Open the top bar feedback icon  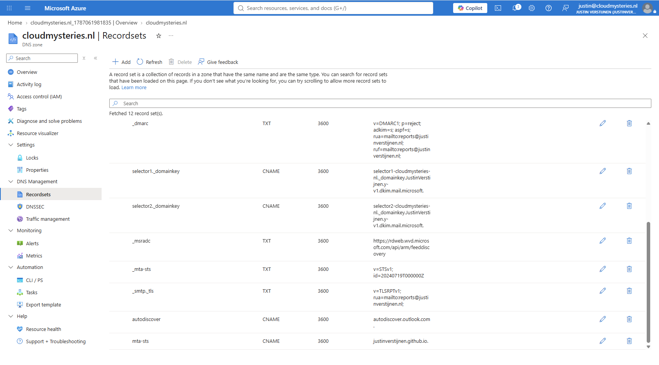[x=565, y=8]
